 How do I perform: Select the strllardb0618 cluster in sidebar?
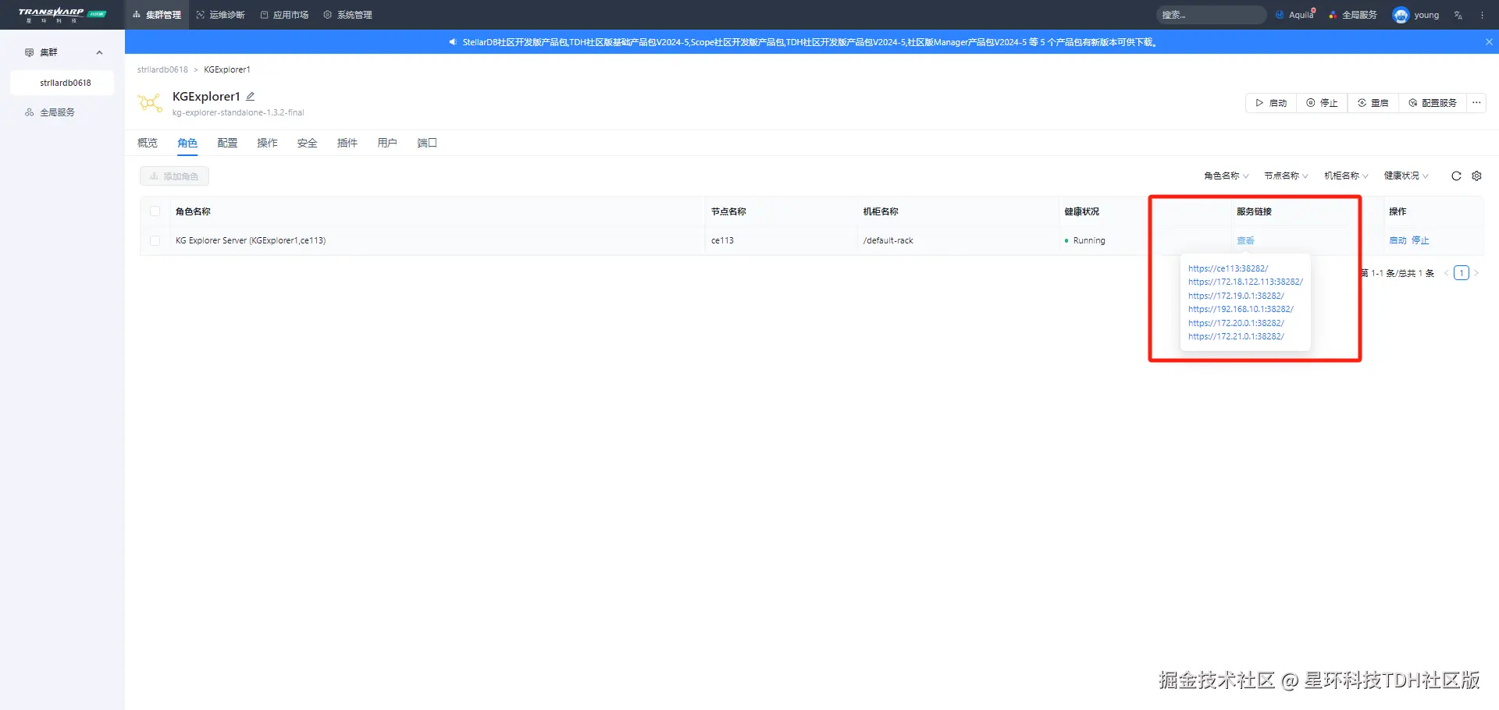tap(62, 83)
